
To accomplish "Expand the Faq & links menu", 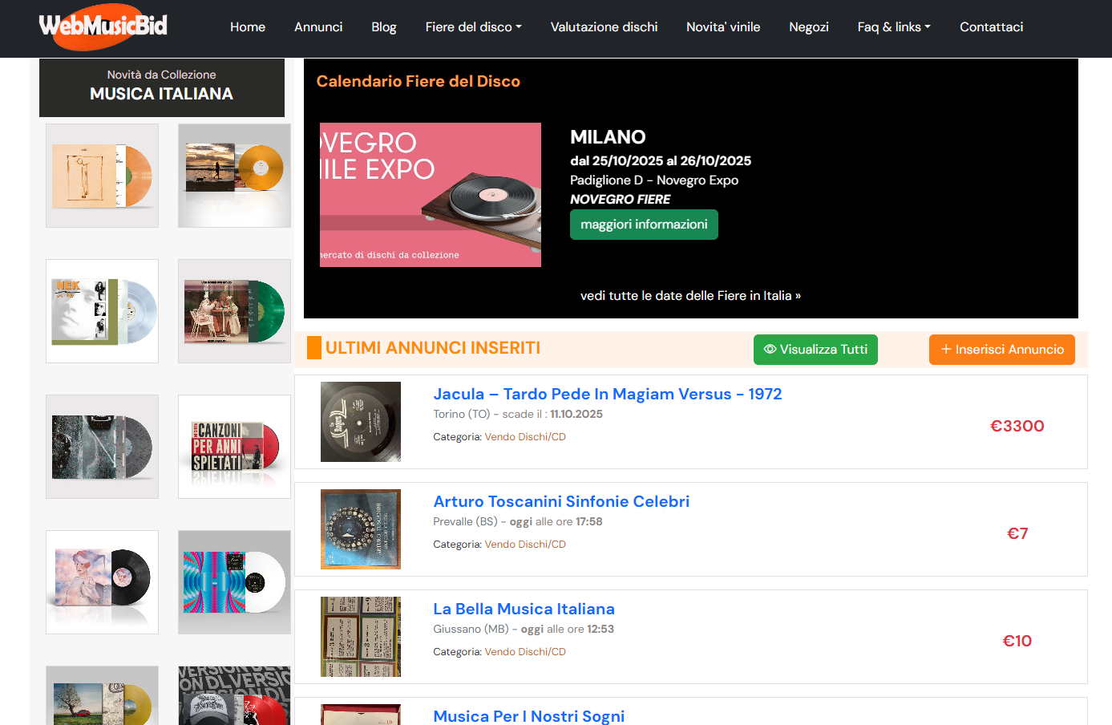I will tap(893, 27).
